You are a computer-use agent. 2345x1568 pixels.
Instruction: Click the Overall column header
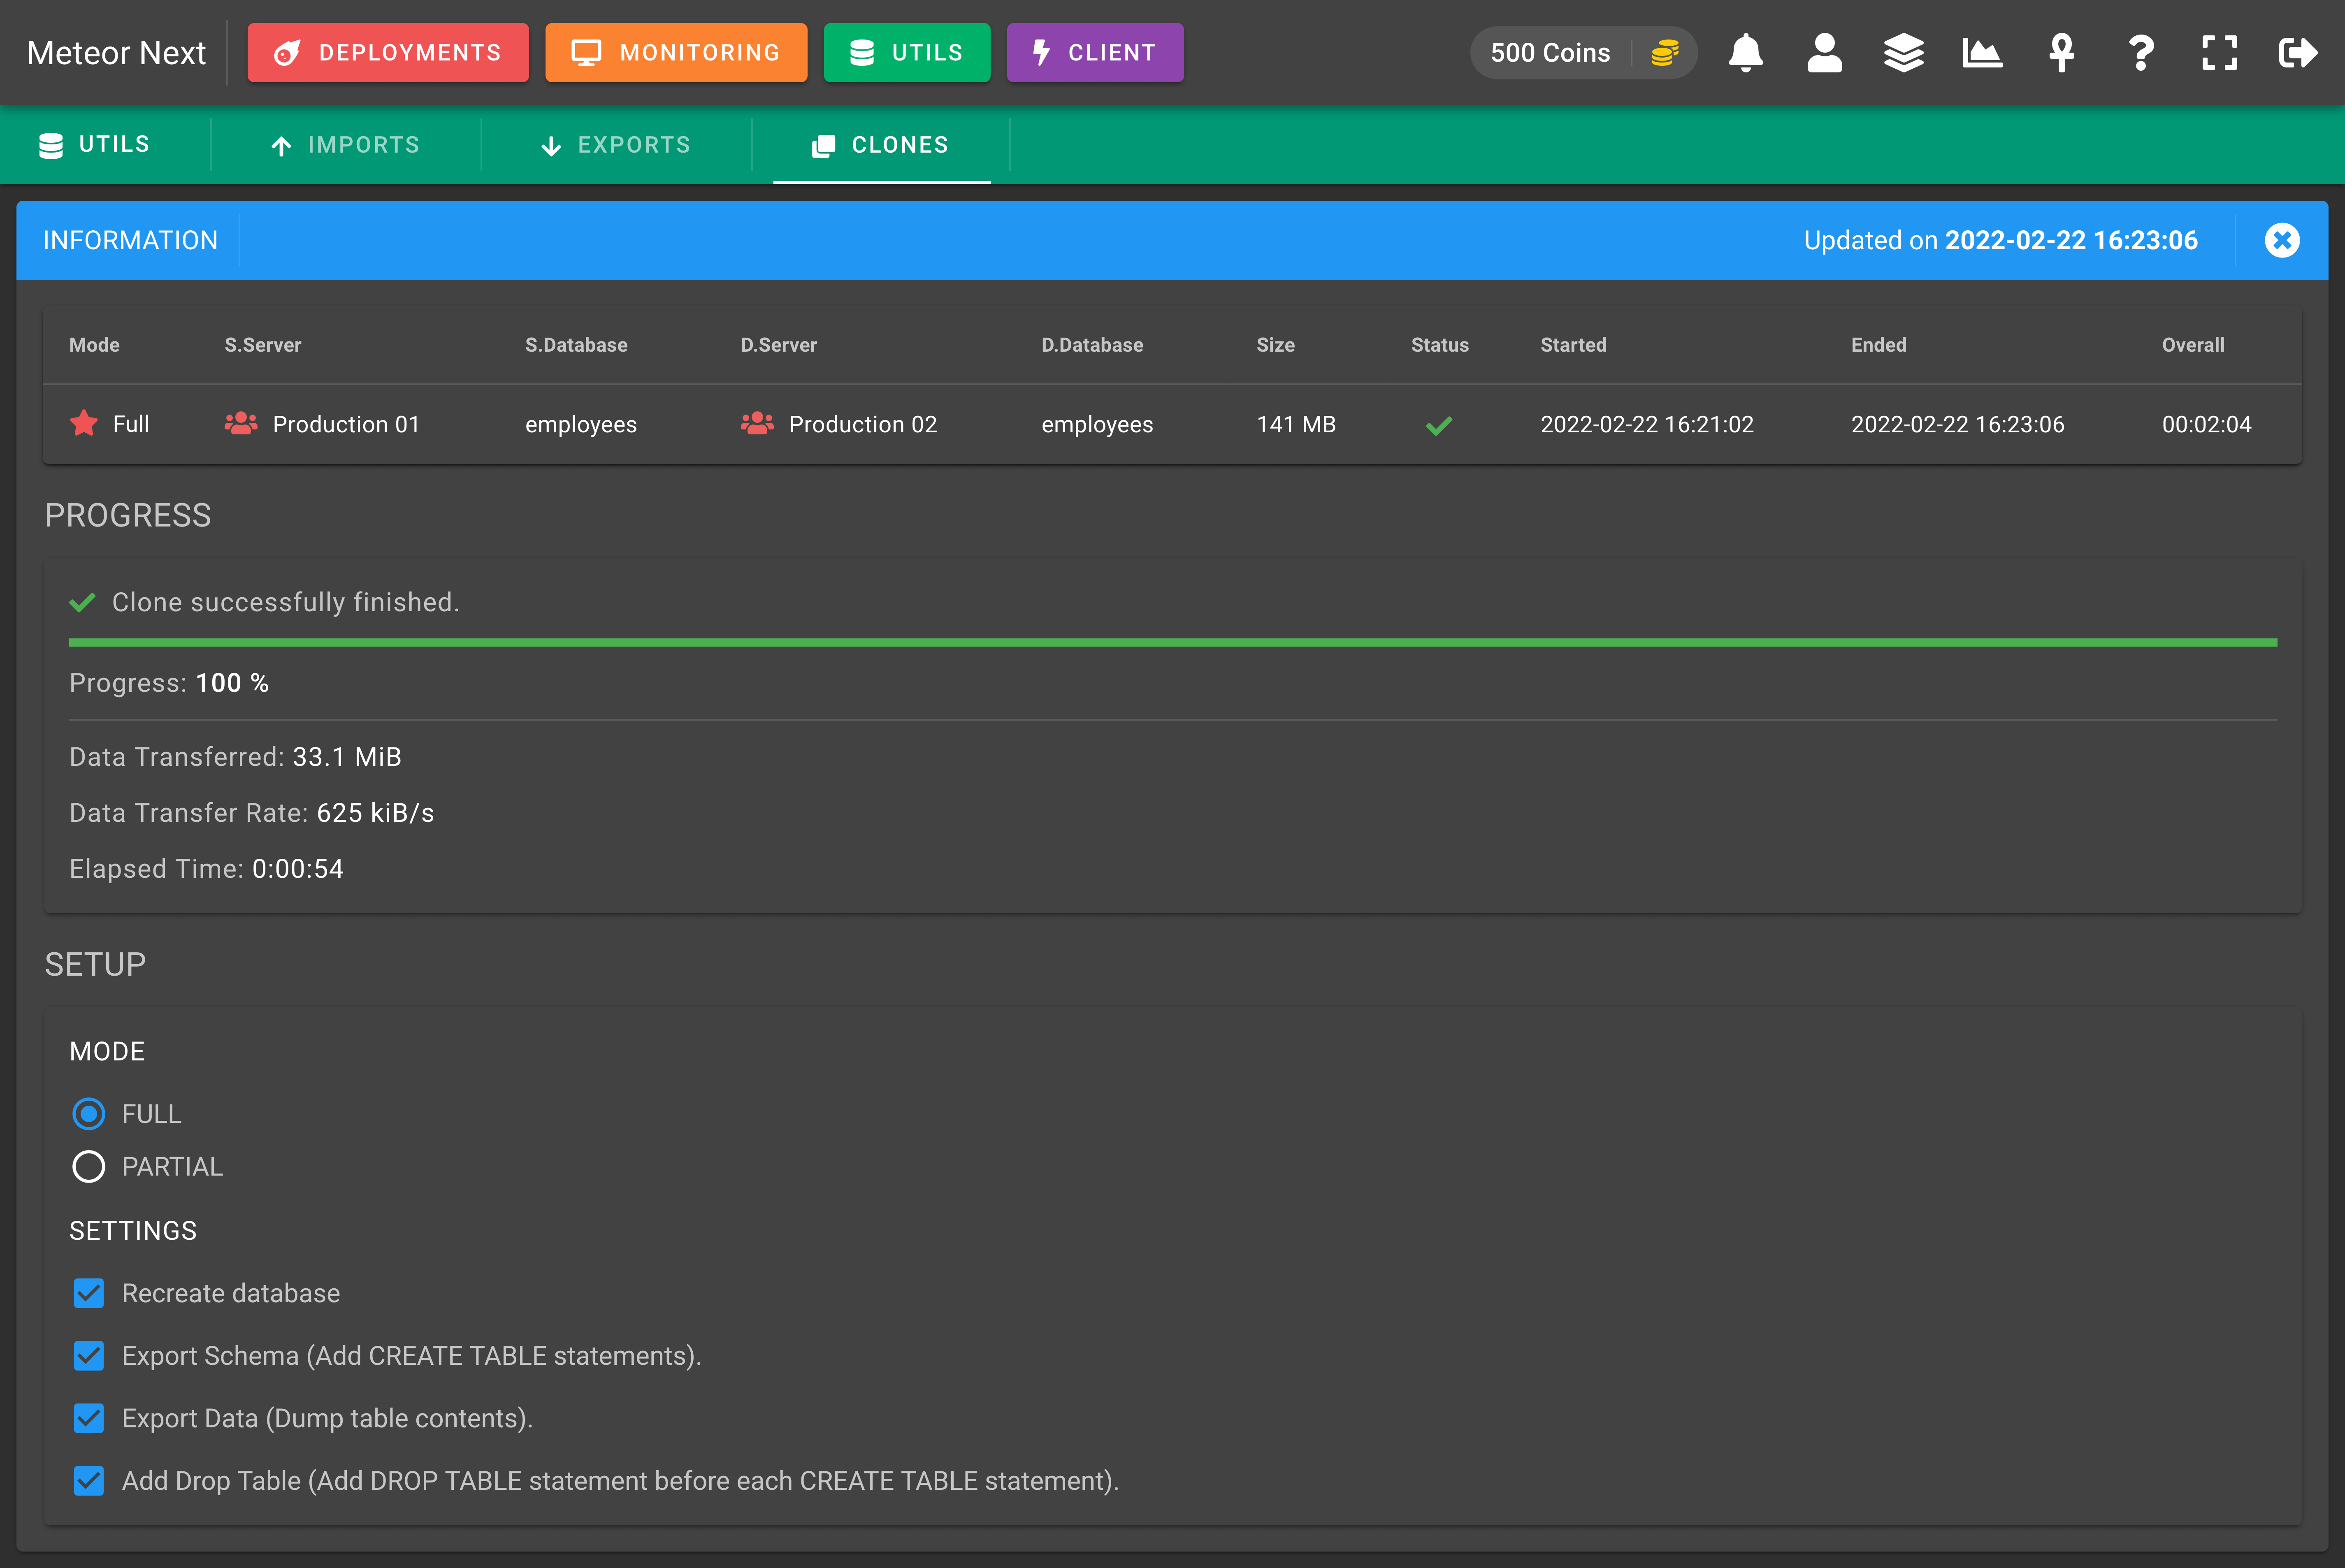coord(2193,345)
